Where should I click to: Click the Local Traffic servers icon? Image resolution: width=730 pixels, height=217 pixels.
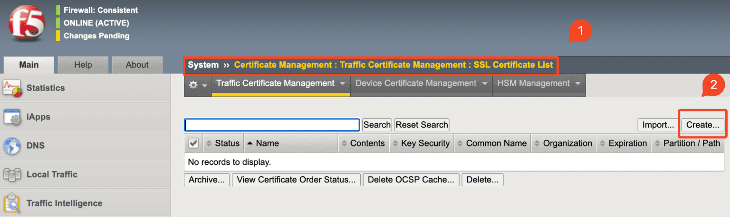[12, 175]
